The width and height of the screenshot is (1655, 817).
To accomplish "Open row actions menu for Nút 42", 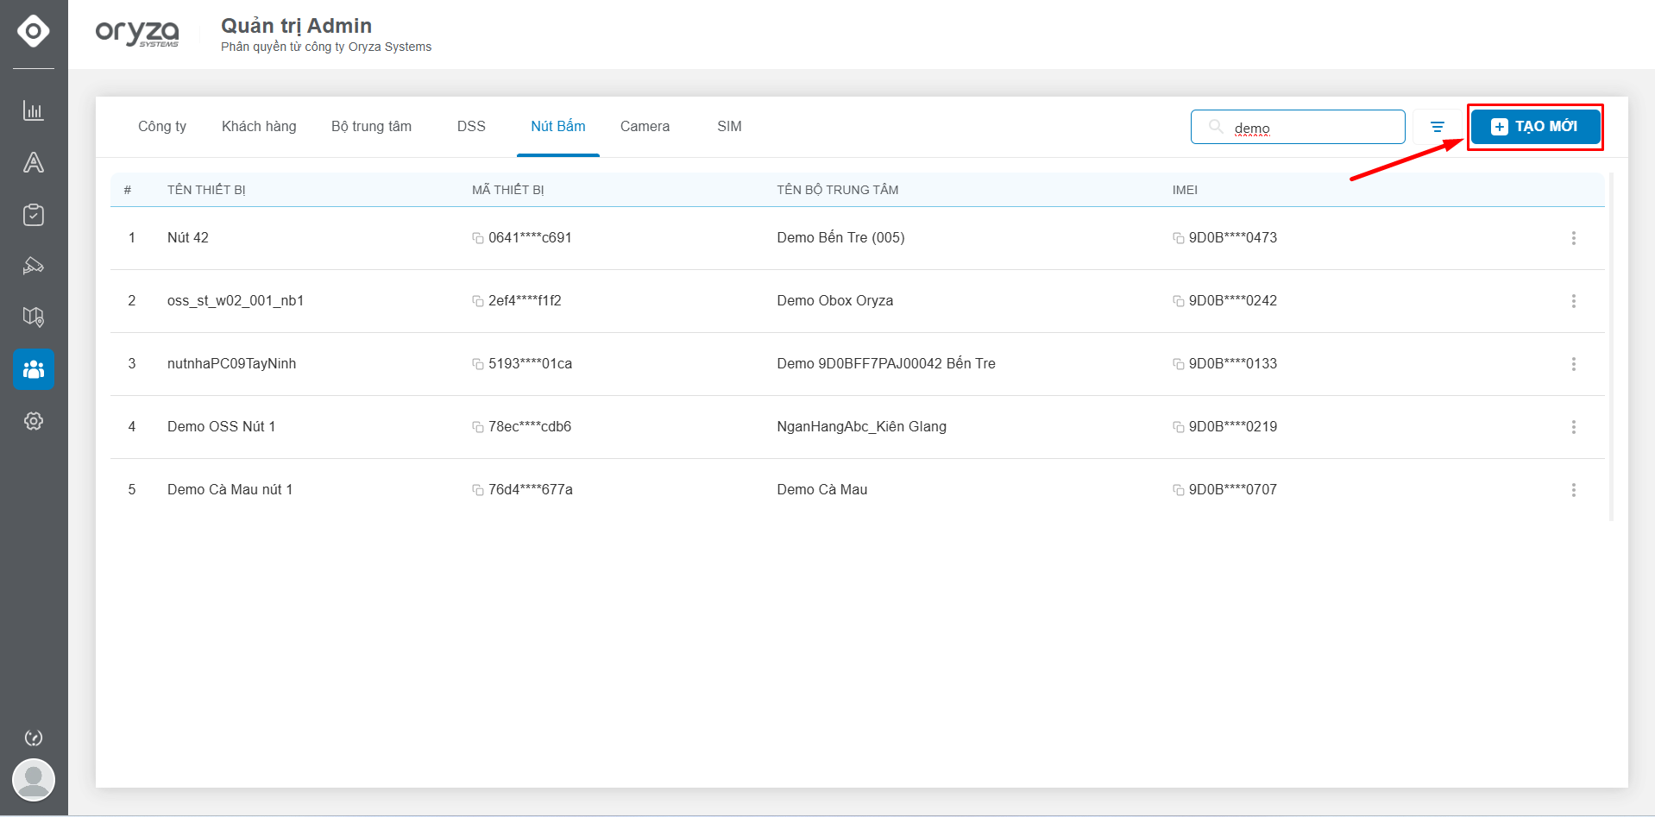I will click(x=1574, y=238).
